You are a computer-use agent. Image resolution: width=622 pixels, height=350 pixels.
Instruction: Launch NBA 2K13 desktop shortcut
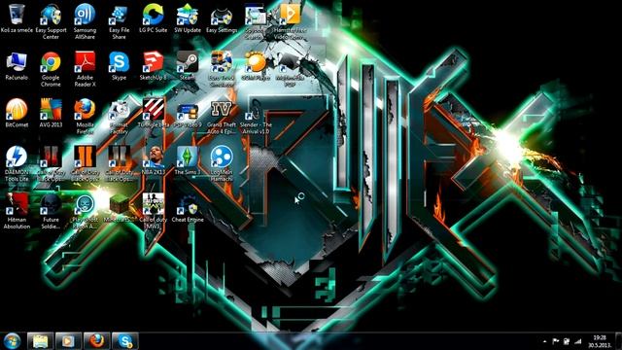tap(154, 160)
